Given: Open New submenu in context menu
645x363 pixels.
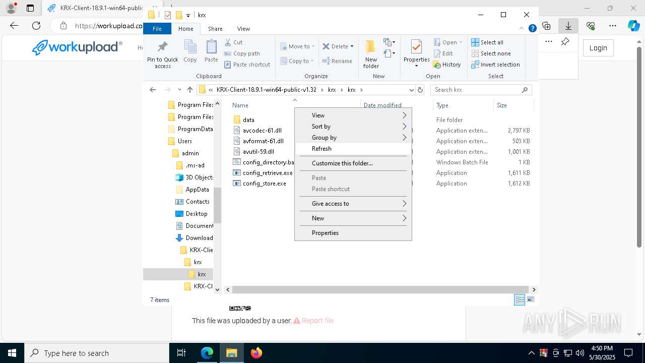Looking at the screenshot, I should (x=353, y=218).
